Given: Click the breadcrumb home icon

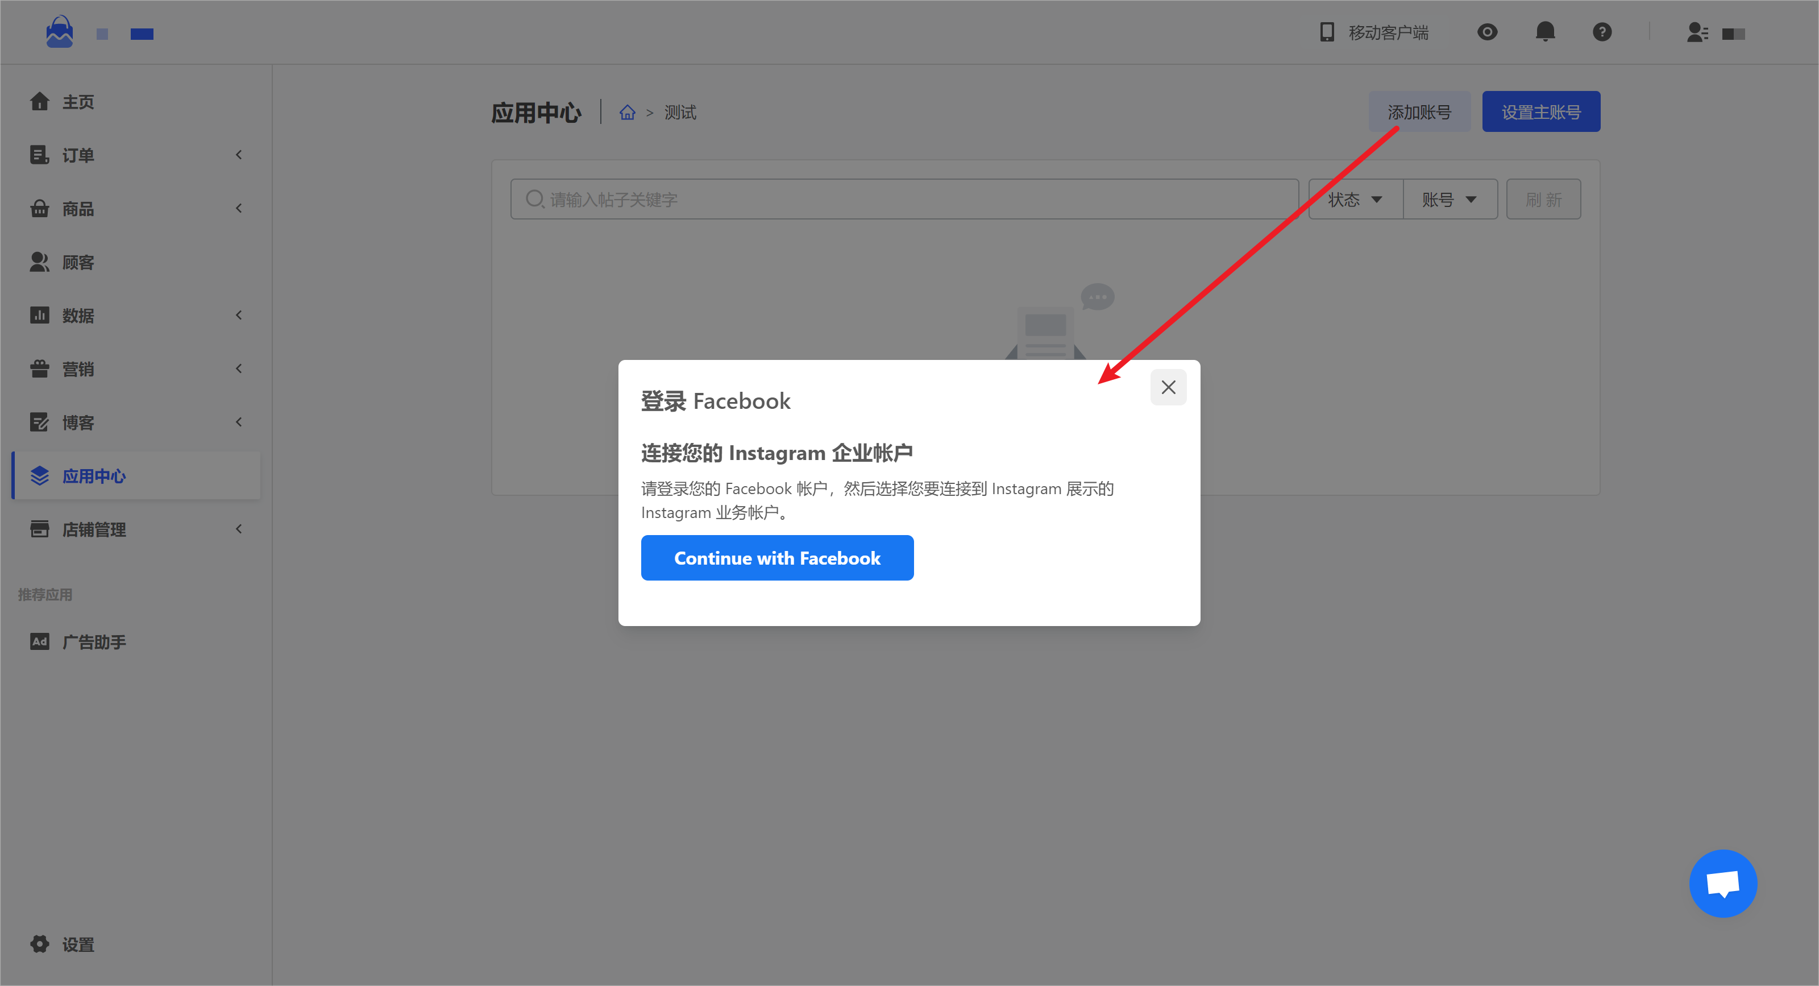Looking at the screenshot, I should (627, 112).
